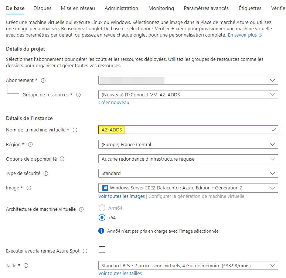
Task: Expand the Image selection dropdown
Action: [188, 188]
